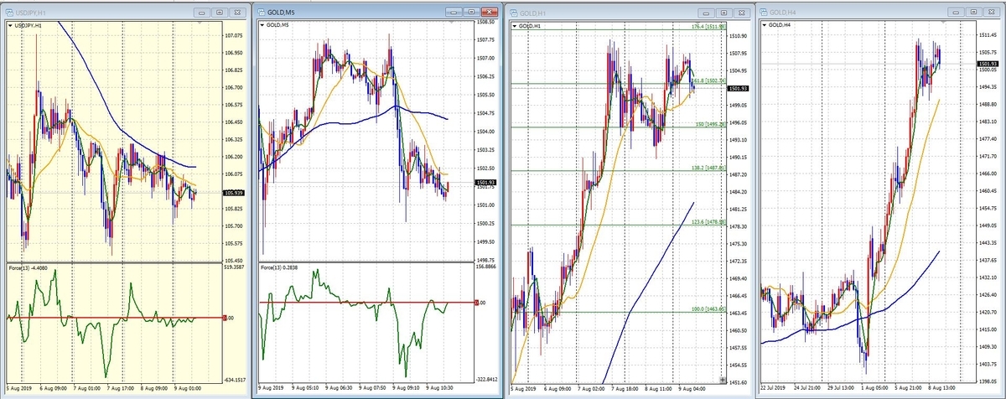Click the 1510.90 price scale value in GOLD,H1
Viewport: 1006px width, 399px height.
click(738, 36)
